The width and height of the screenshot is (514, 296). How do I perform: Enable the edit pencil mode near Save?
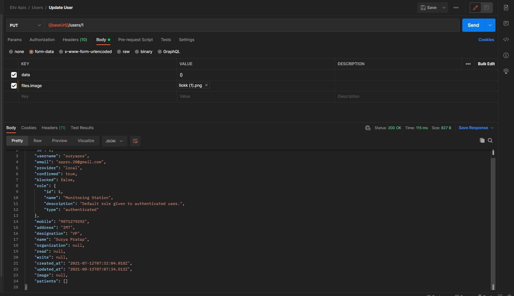pos(475,7)
